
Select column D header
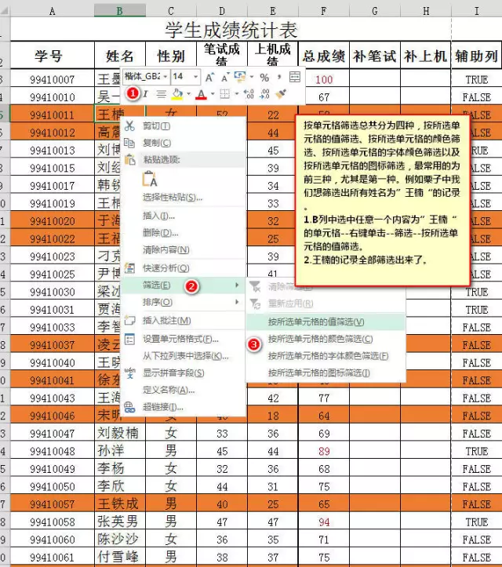point(222,11)
